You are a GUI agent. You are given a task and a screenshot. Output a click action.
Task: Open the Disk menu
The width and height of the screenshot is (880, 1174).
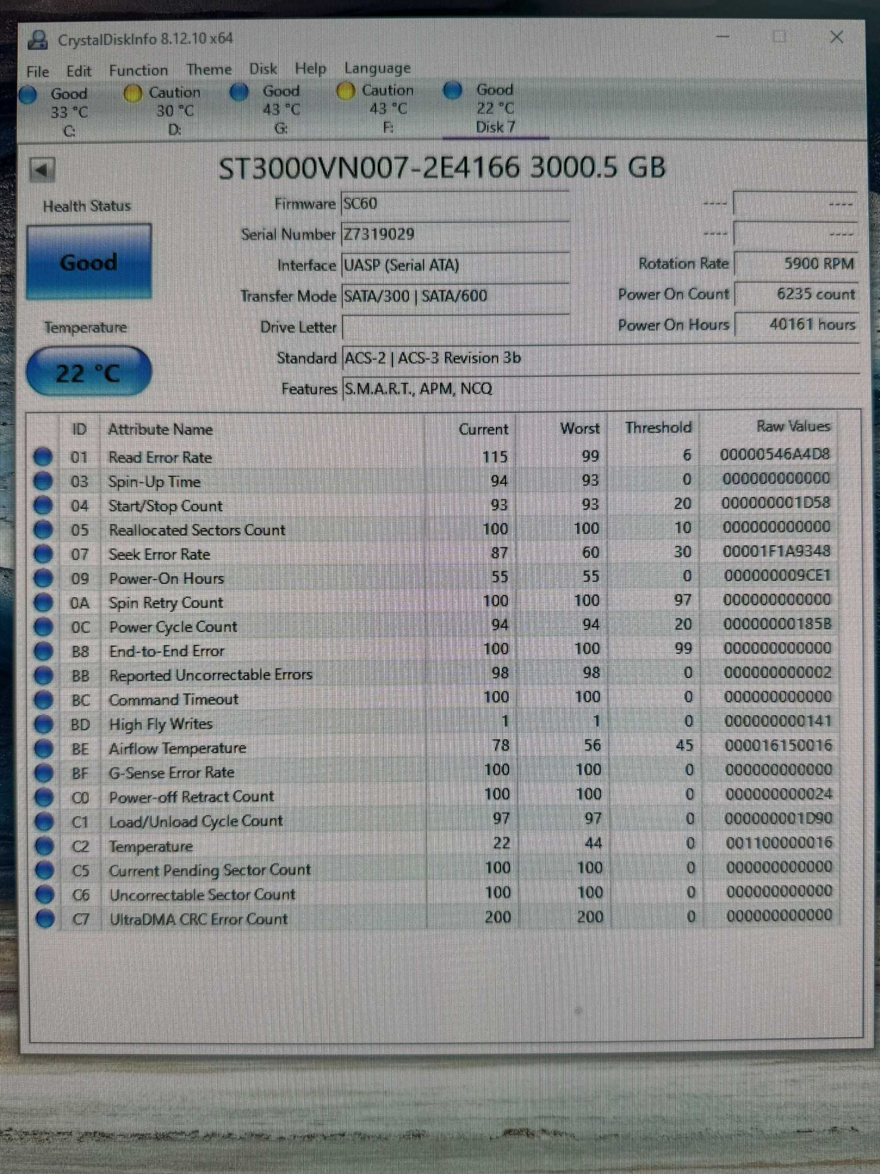pos(263,69)
